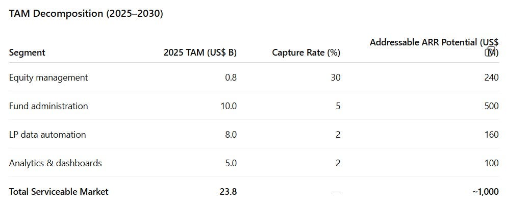The width and height of the screenshot is (529, 205).
Task: Select the Analytics & dashboards row label
Action: click(x=55, y=163)
